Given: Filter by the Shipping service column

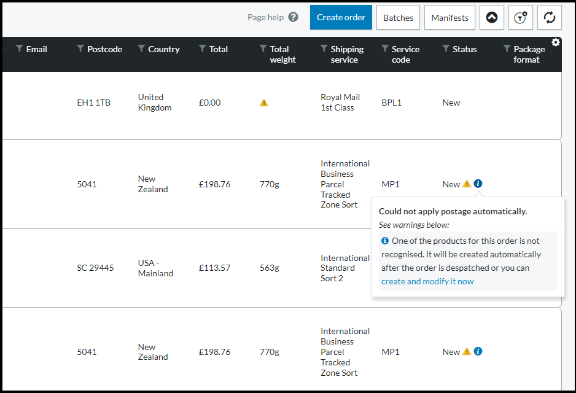Looking at the screenshot, I should click(324, 49).
